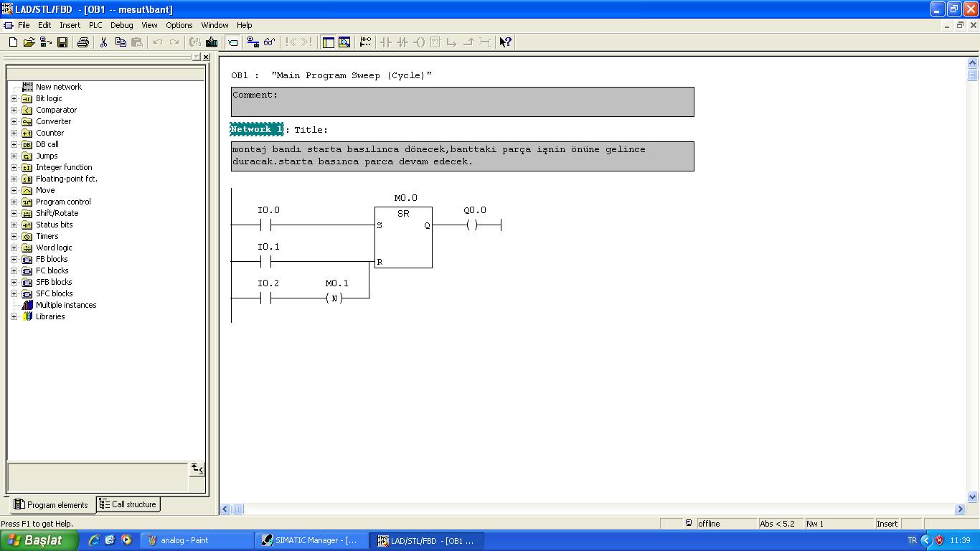
Task: Expand the Libraries tree node
Action: [x=14, y=316]
